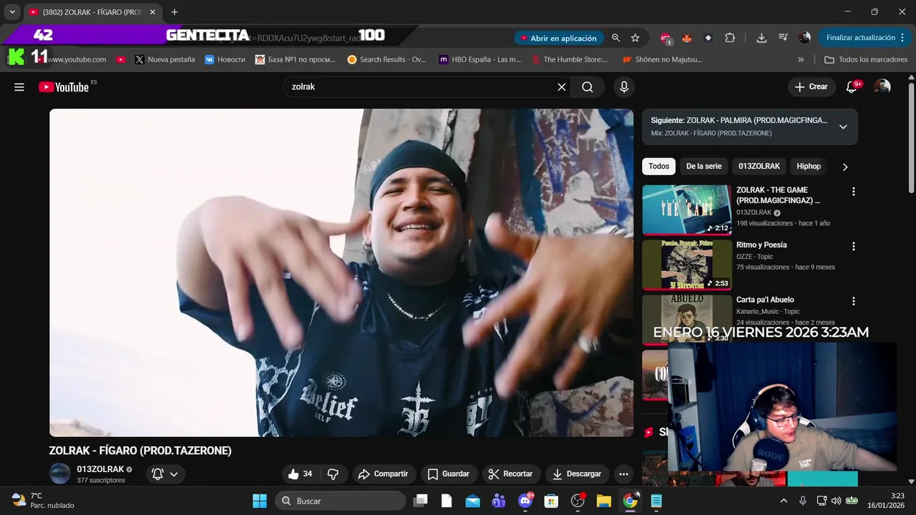916x515 pixels.
Task: Open the 013ZOLRAK channel avatar
Action: tap(60, 474)
